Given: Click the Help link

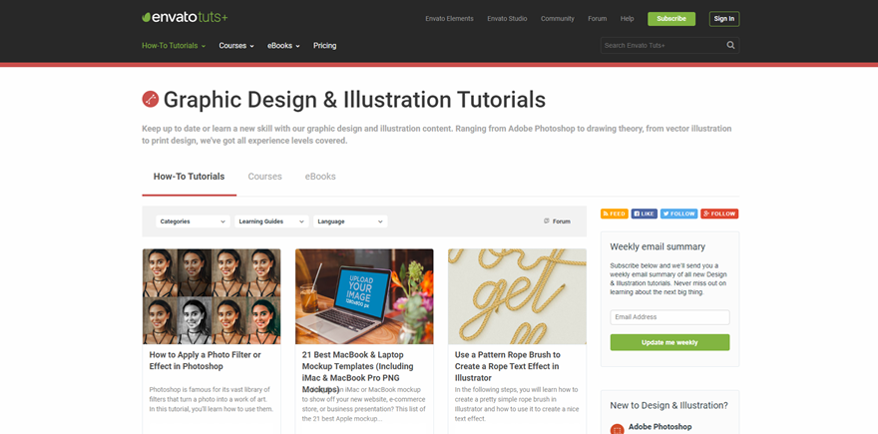Looking at the screenshot, I should [628, 19].
